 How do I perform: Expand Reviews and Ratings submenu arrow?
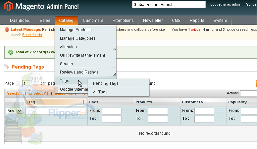[114, 74]
